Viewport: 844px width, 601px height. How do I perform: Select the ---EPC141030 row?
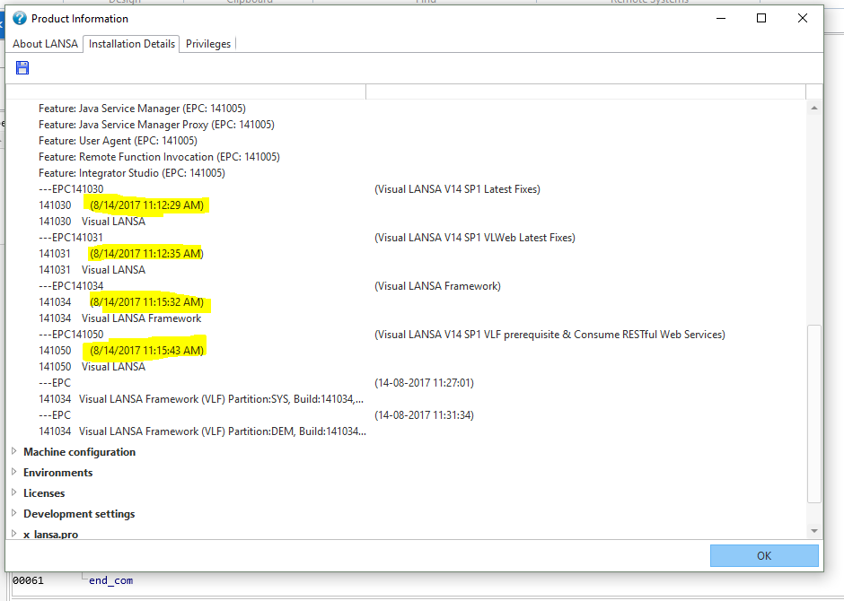71,189
